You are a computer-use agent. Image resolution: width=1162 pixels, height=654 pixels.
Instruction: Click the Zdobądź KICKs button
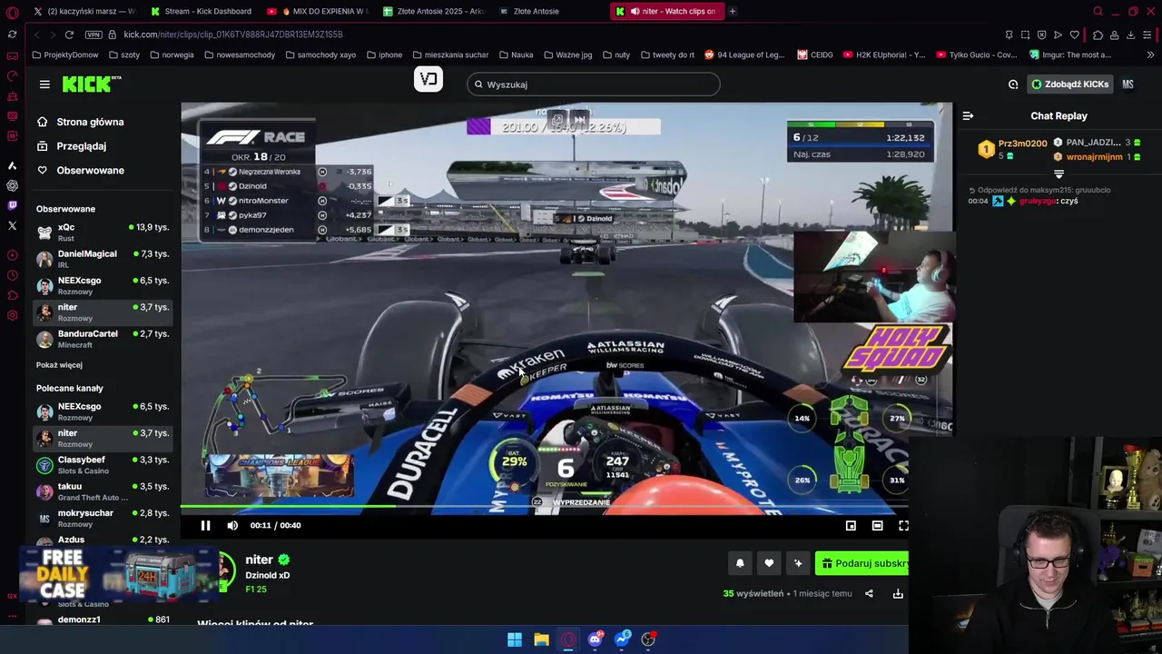click(1069, 84)
